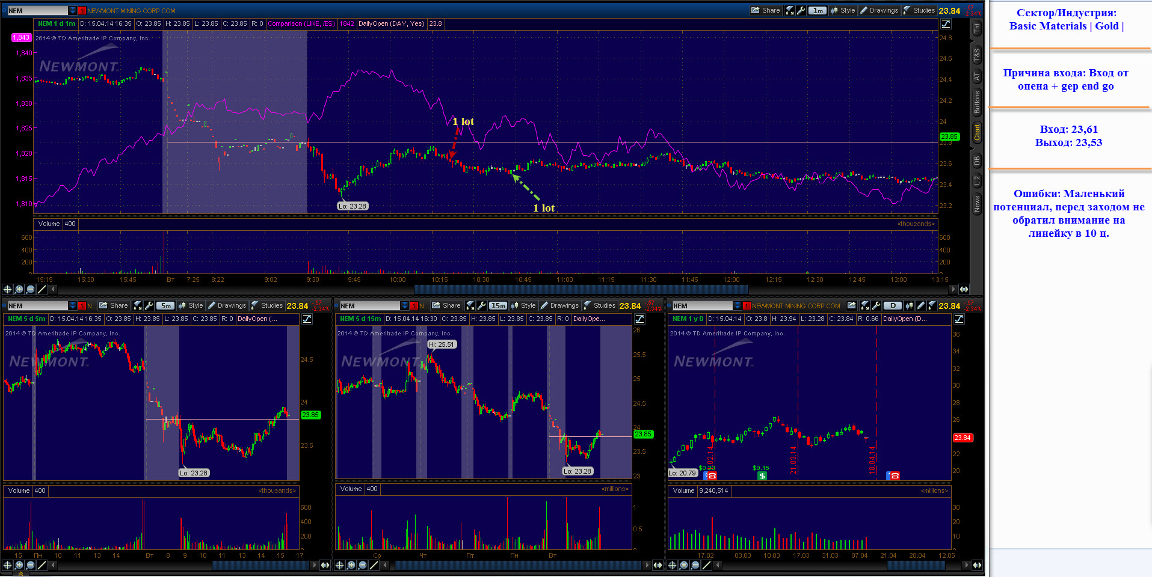Screen dimensions: 1152x577
Task: Click zoom out icon under top chart
Action: coord(31,289)
